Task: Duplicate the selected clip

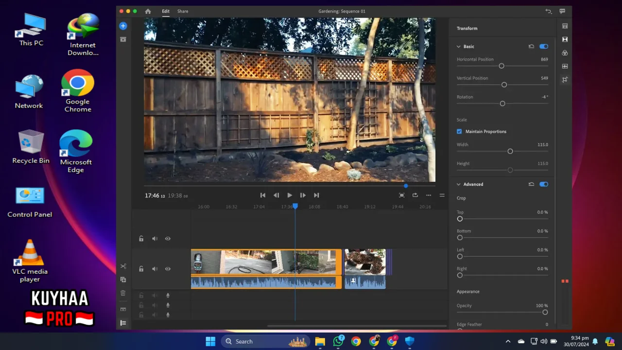Action: pos(123,280)
